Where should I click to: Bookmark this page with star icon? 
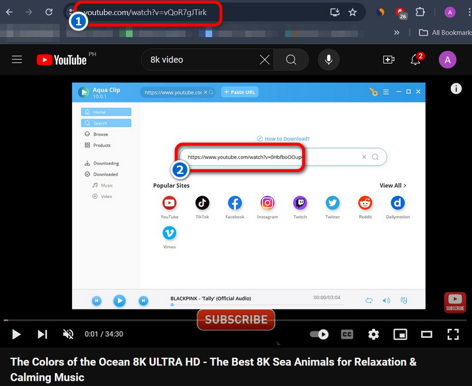pos(352,12)
